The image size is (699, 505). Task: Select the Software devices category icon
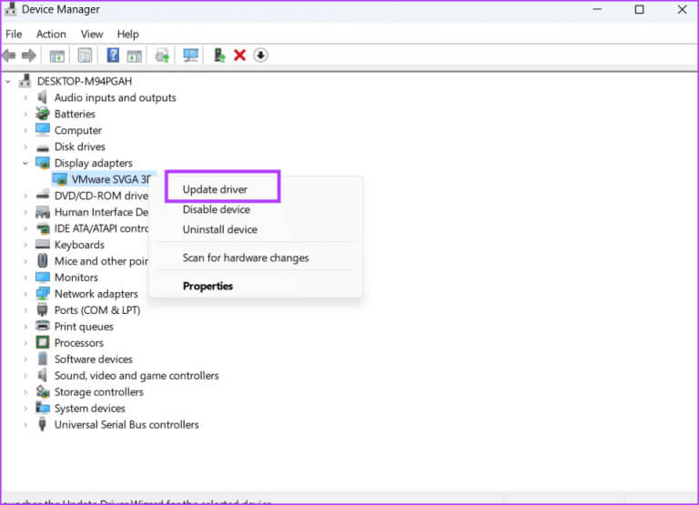point(43,359)
